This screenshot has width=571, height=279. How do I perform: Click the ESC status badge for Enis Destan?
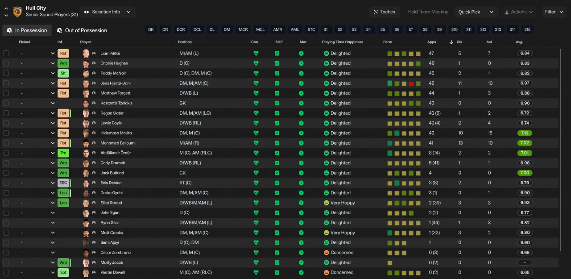click(x=63, y=183)
